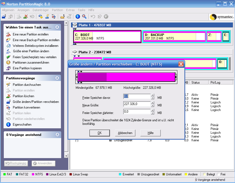Click the OK button in the resize dialog
This screenshot has width=235, height=183.
click(x=100, y=133)
